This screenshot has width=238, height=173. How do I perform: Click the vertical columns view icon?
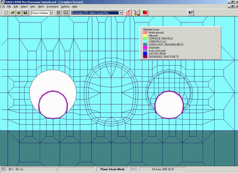[x=58, y=13]
